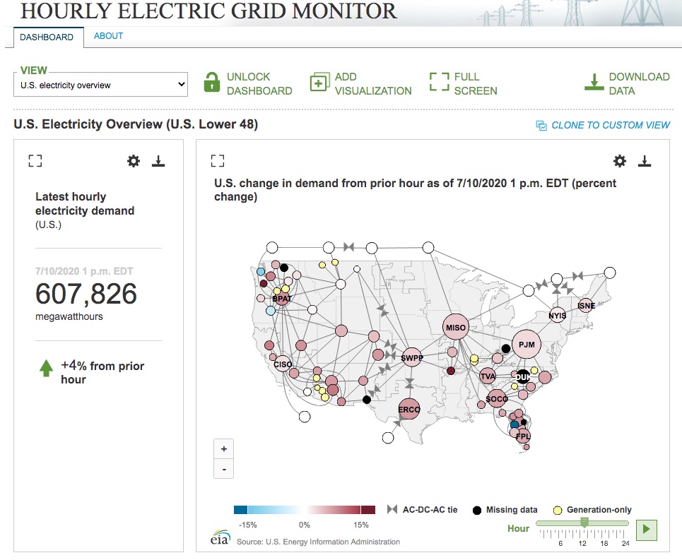Click the +4% from prior hour text
This screenshot has width=682, height=560.
point(102,372)
